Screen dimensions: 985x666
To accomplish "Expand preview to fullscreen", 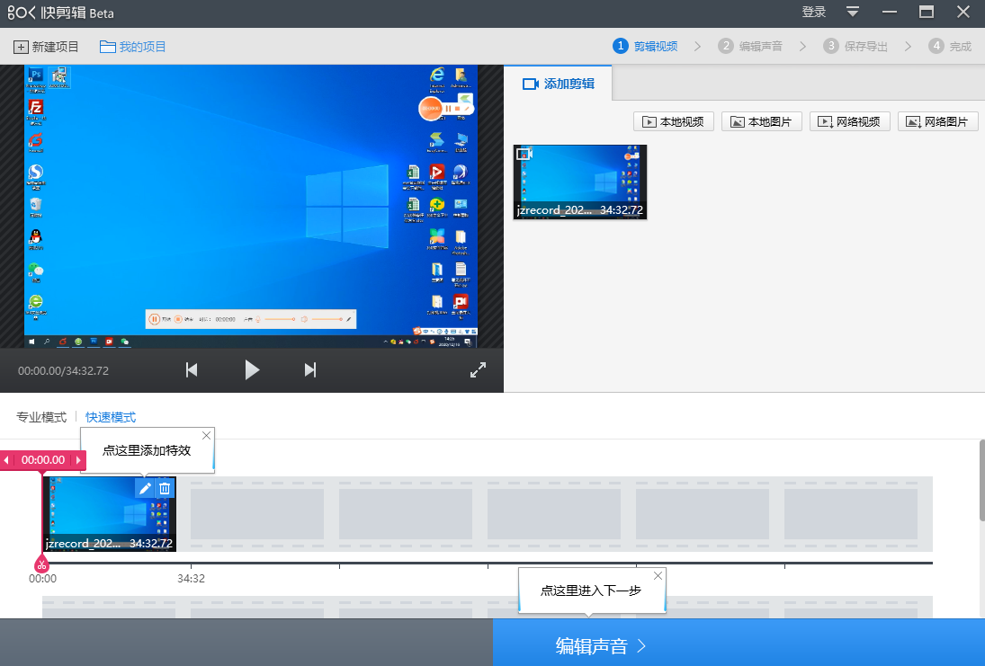I will 479,369.
